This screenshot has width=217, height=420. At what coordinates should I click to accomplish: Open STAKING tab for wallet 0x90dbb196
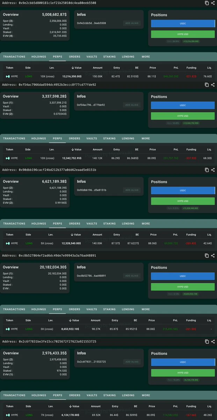pyautogui.click(x=109, y=223)
